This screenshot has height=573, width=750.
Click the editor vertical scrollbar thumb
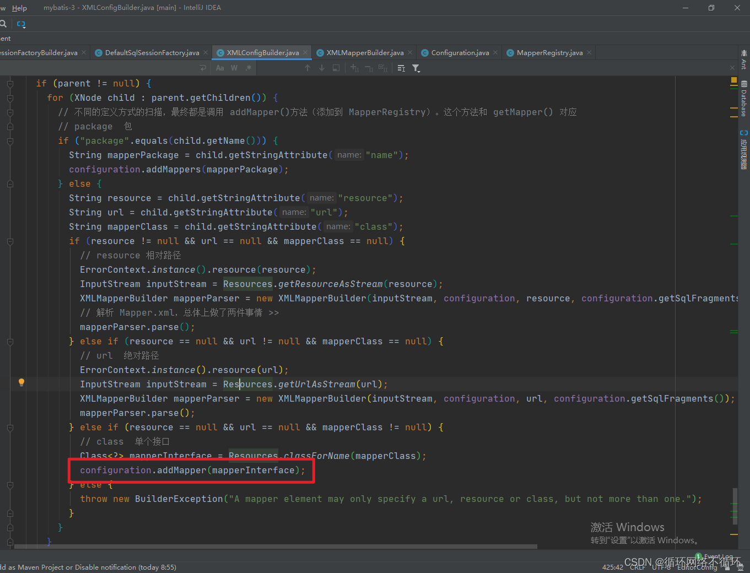tap(735, 507)
